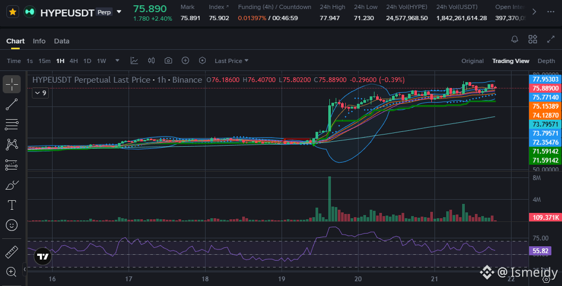Image resolution: width=562 pixels, height=286 pixels.
Task: Open the three-dot more options menu
Action: pos(550,12)
